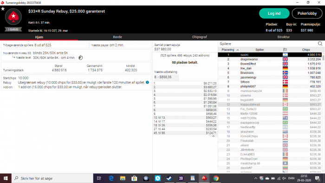This screenshot has height=183, width=325.
Task: Collapse the payout list with chevron arrow
Action: pos(213,137)
